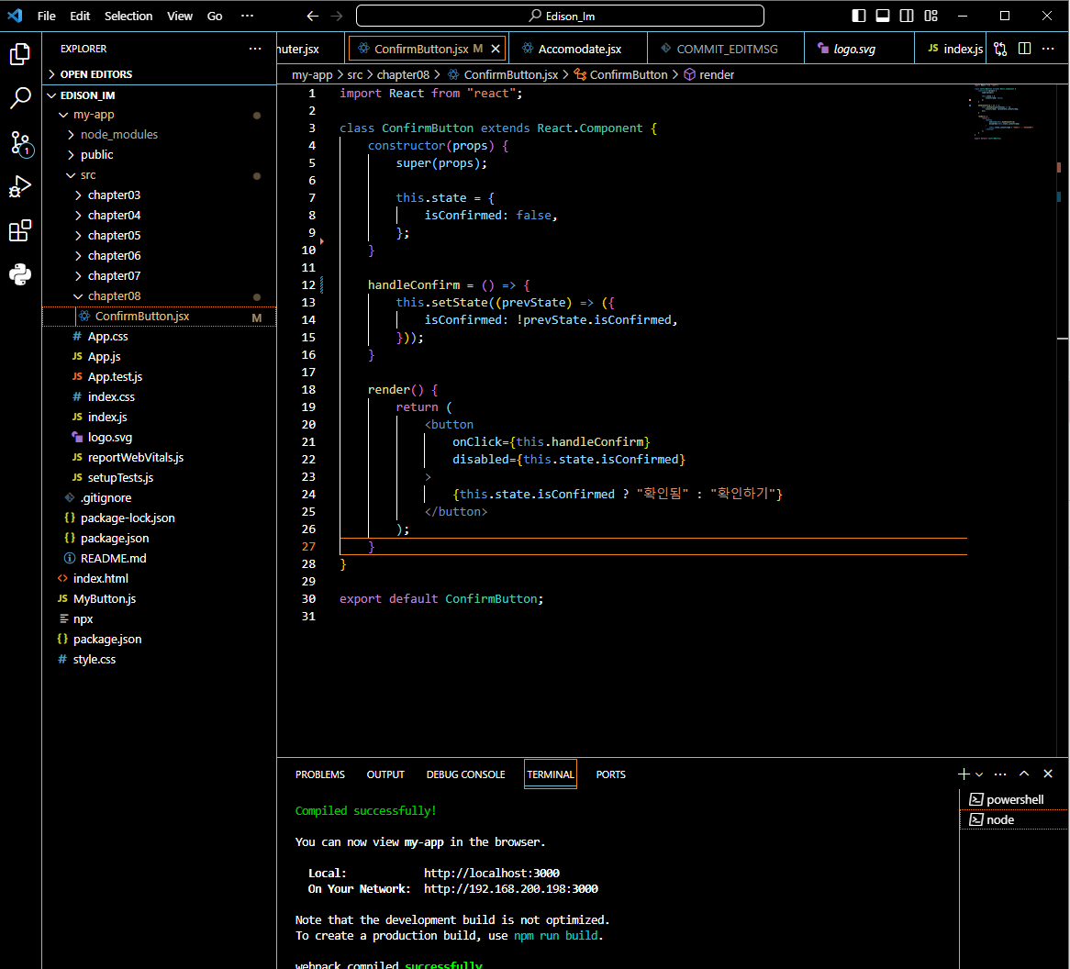Click the go back navigation arrow
Viewport: 1070px width, 969px height.
coord(313,16)
